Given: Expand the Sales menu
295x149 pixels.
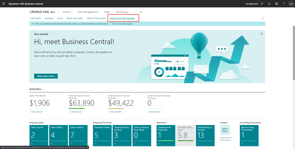Looking at the screenshot, I should (x=108, y=12).
